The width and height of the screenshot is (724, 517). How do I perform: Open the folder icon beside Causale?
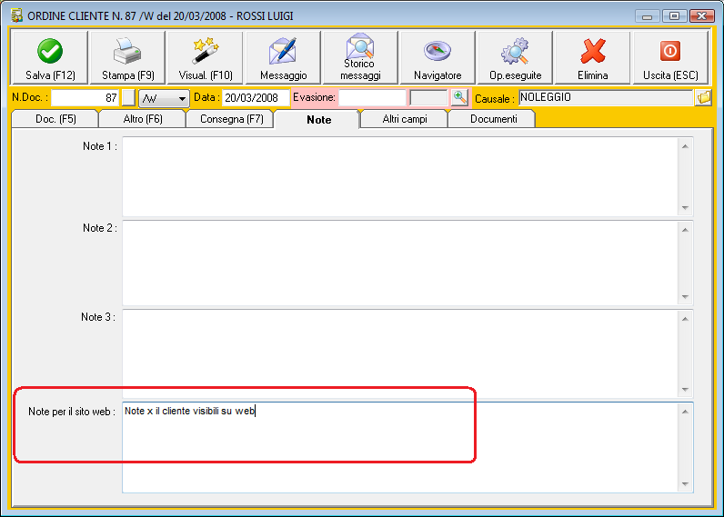(703, 97)
